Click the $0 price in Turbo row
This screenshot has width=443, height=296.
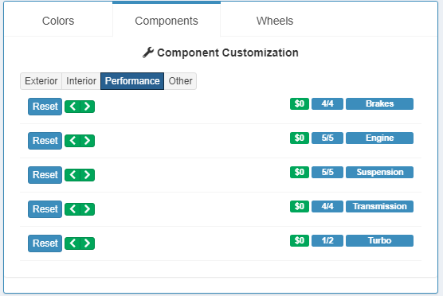coord(300,240)
